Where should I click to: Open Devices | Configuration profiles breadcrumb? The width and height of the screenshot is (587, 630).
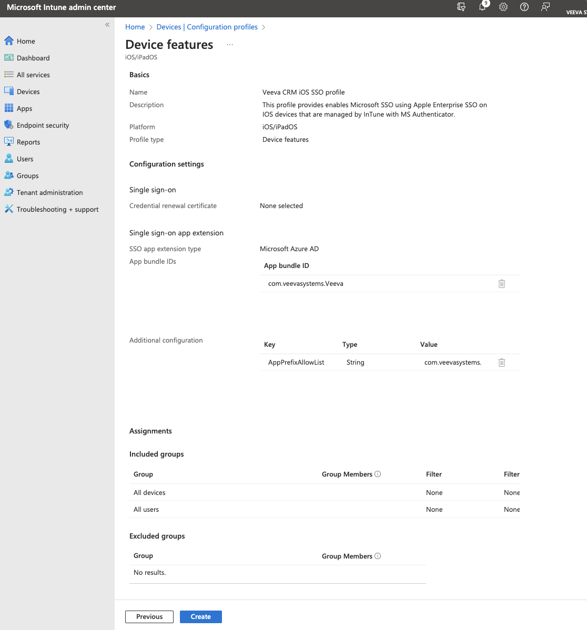click(207, 27)
